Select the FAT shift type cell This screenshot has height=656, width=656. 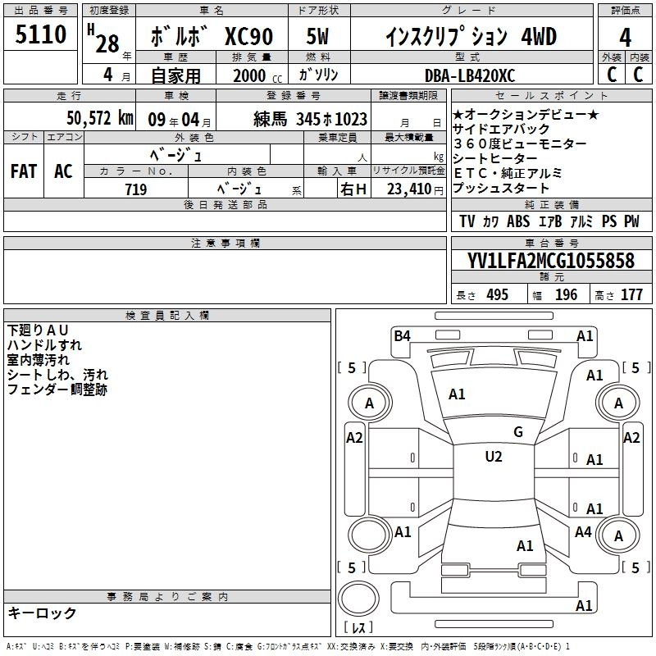click(24, 171)
